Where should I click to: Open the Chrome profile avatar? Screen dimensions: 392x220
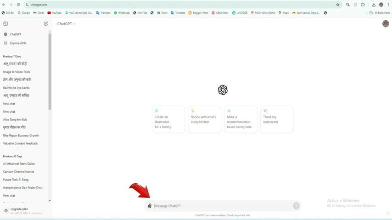(381, 5)
